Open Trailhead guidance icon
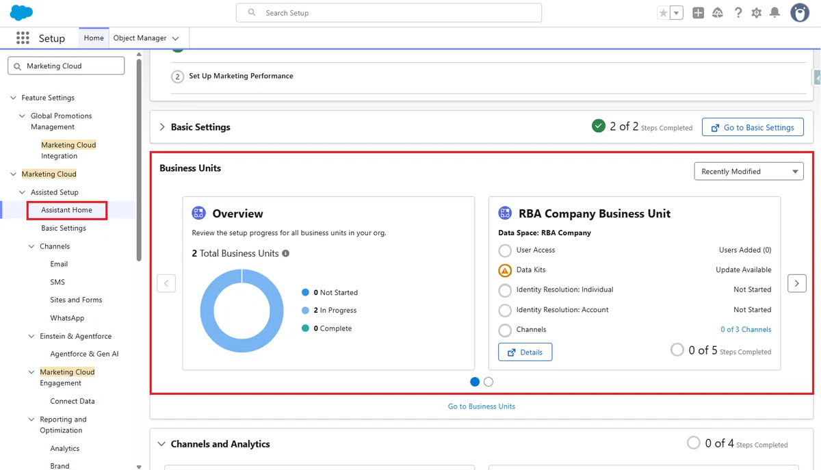The image size is (821, 470). pos(718,13)
